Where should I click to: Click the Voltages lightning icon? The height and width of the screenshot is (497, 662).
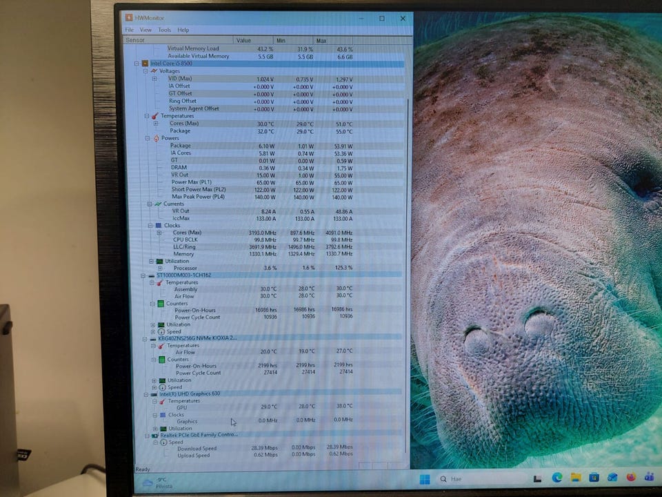click(x=154, y=71)
